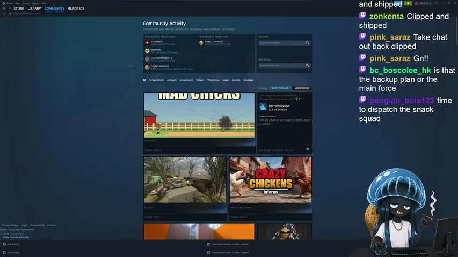Screen dimensions: 458x257
Task: Open Soundpad hub from recently played
Action: tap(156, 42)
